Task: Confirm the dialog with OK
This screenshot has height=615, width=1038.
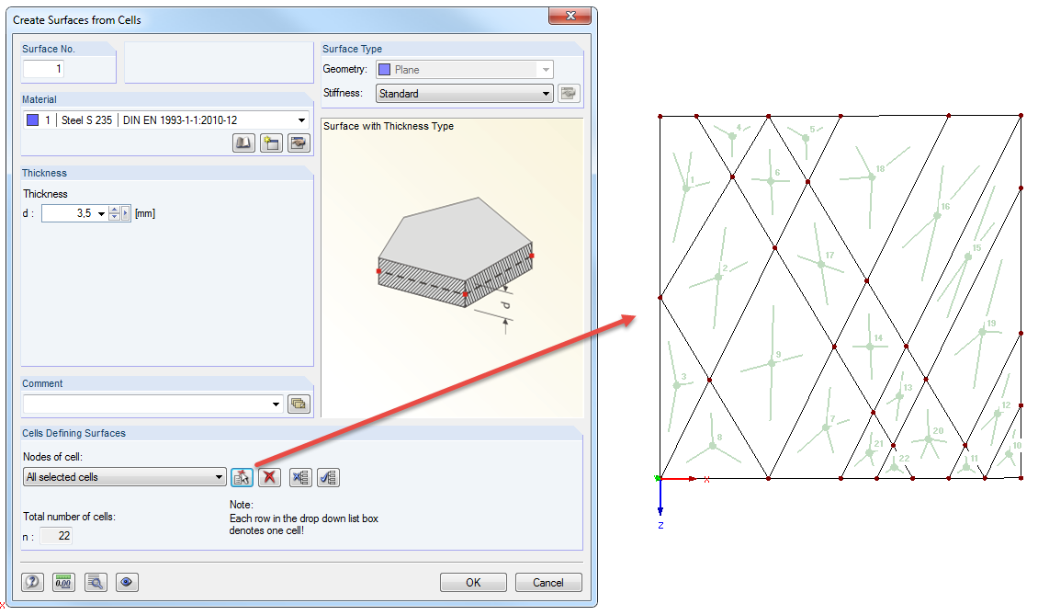Action: pyautogui.click(x=473, y=583)
